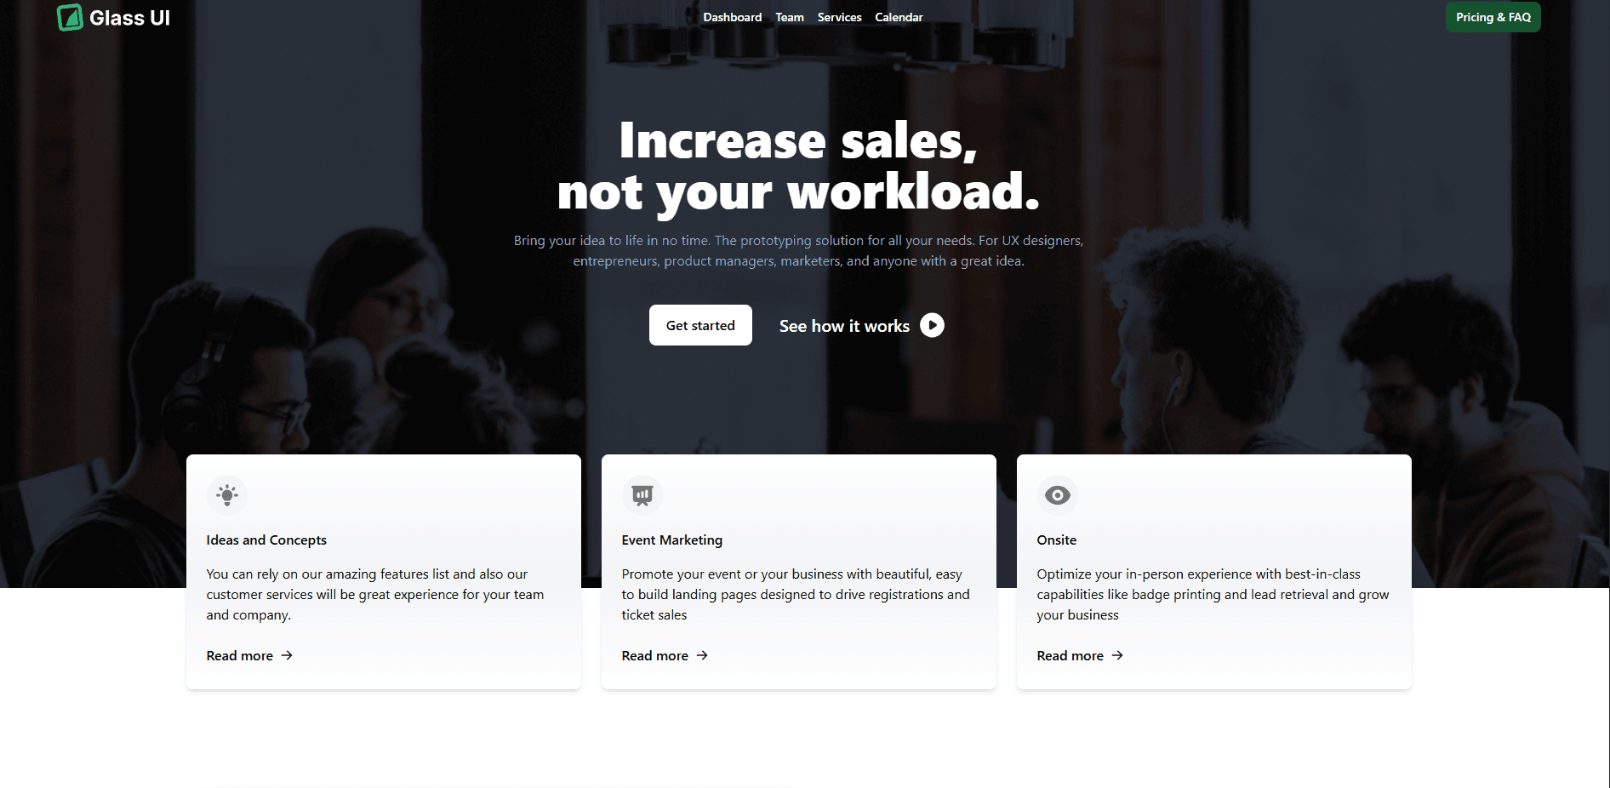The height and width of the screenshot is (788, 1610).
Task: Click the arrow icon after Read more under Onsite
Action: tap(1117, 655)
